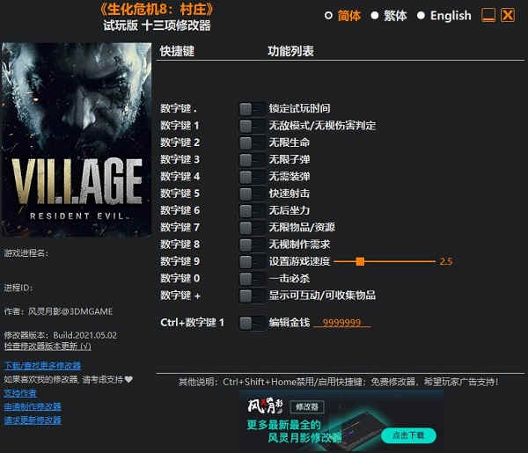Turn on 无限生命 toggle
528x453 pixels.
tap(252, 142)
